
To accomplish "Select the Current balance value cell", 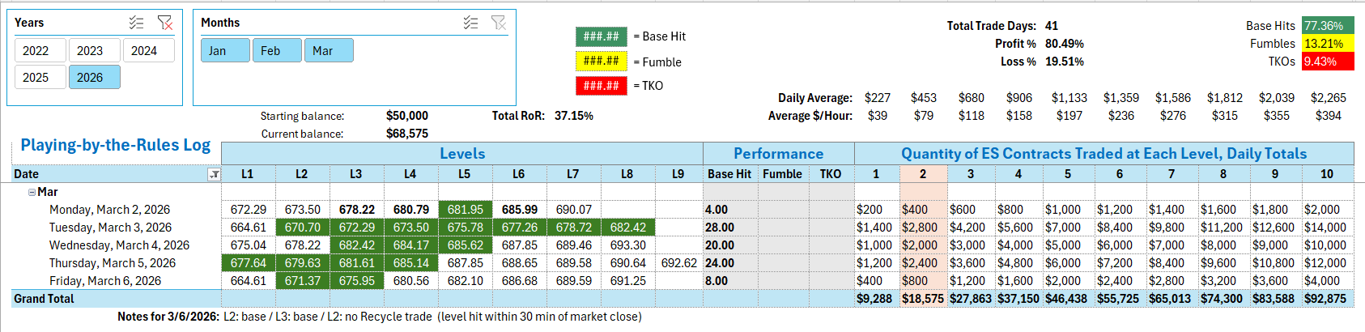I will coord(407,134).
